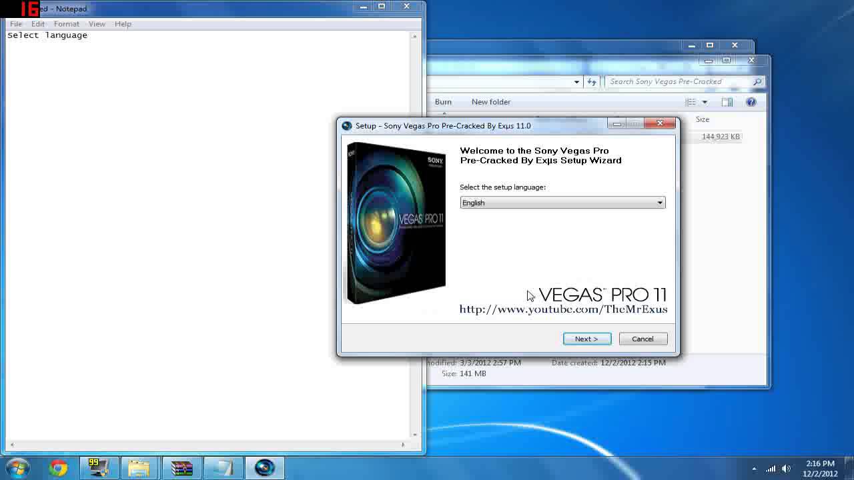
Task: Show hidden system tray icons
Action: (754, 469)
